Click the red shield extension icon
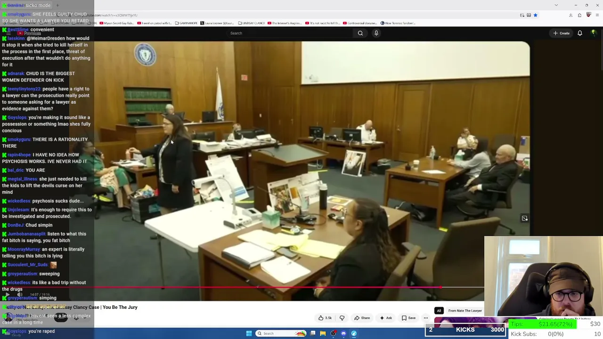 [588, 15]
